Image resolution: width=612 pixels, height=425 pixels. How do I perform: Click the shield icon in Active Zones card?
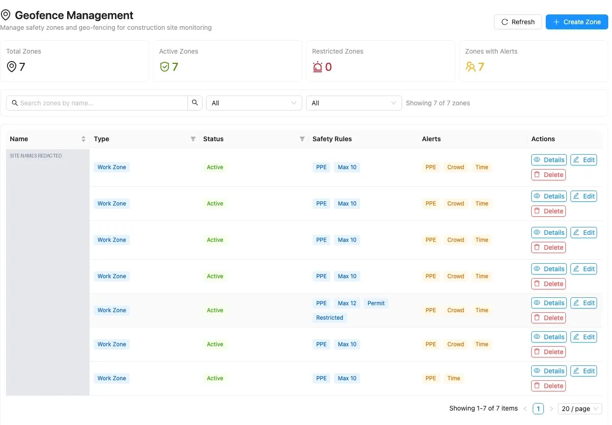tap(164, 67)
